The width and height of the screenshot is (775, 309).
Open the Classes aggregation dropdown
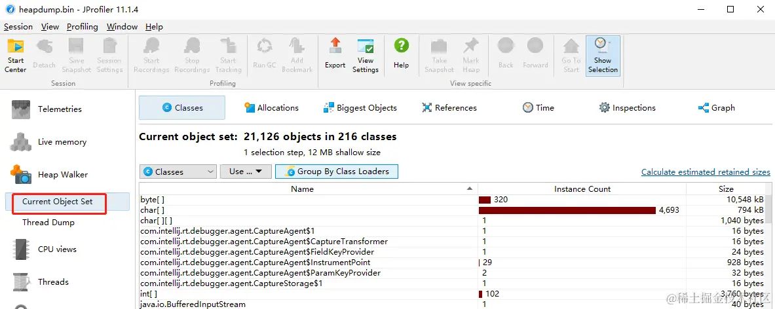point(178,172)
